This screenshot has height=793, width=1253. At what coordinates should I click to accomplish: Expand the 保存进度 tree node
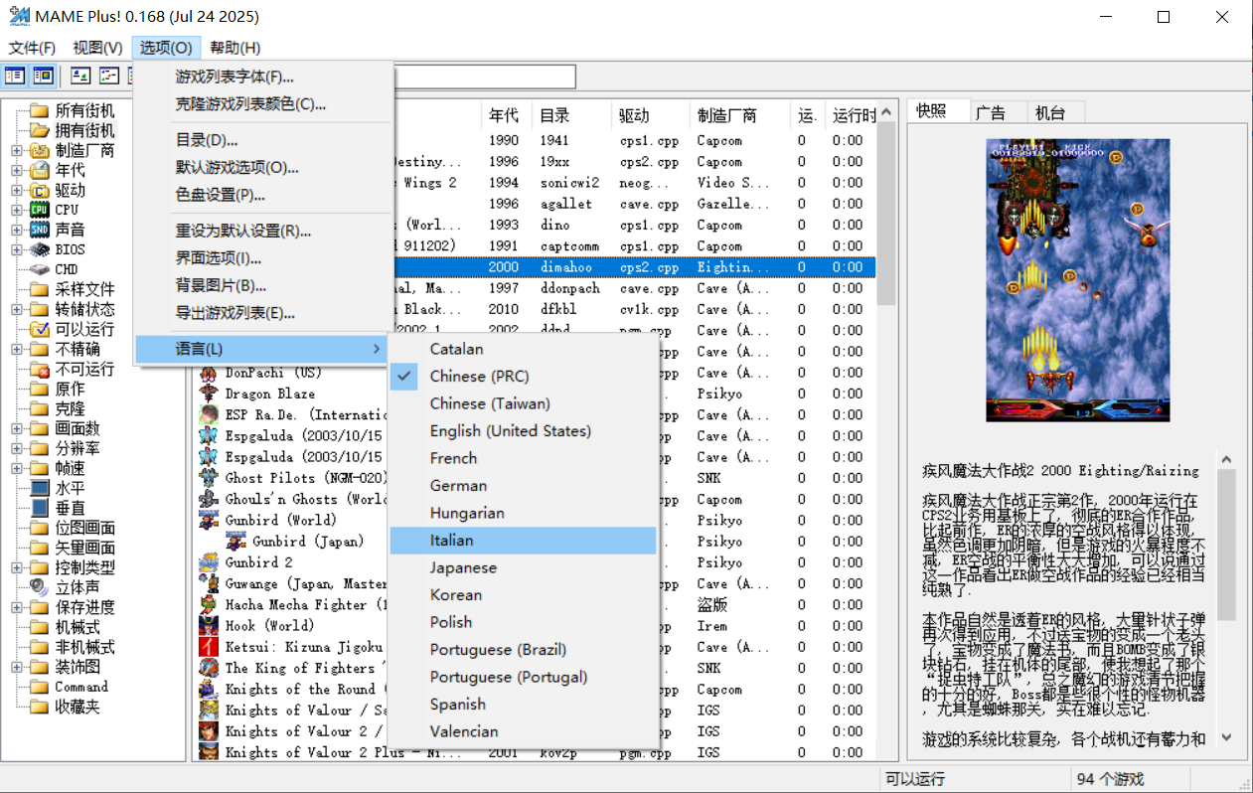(17, 607)
